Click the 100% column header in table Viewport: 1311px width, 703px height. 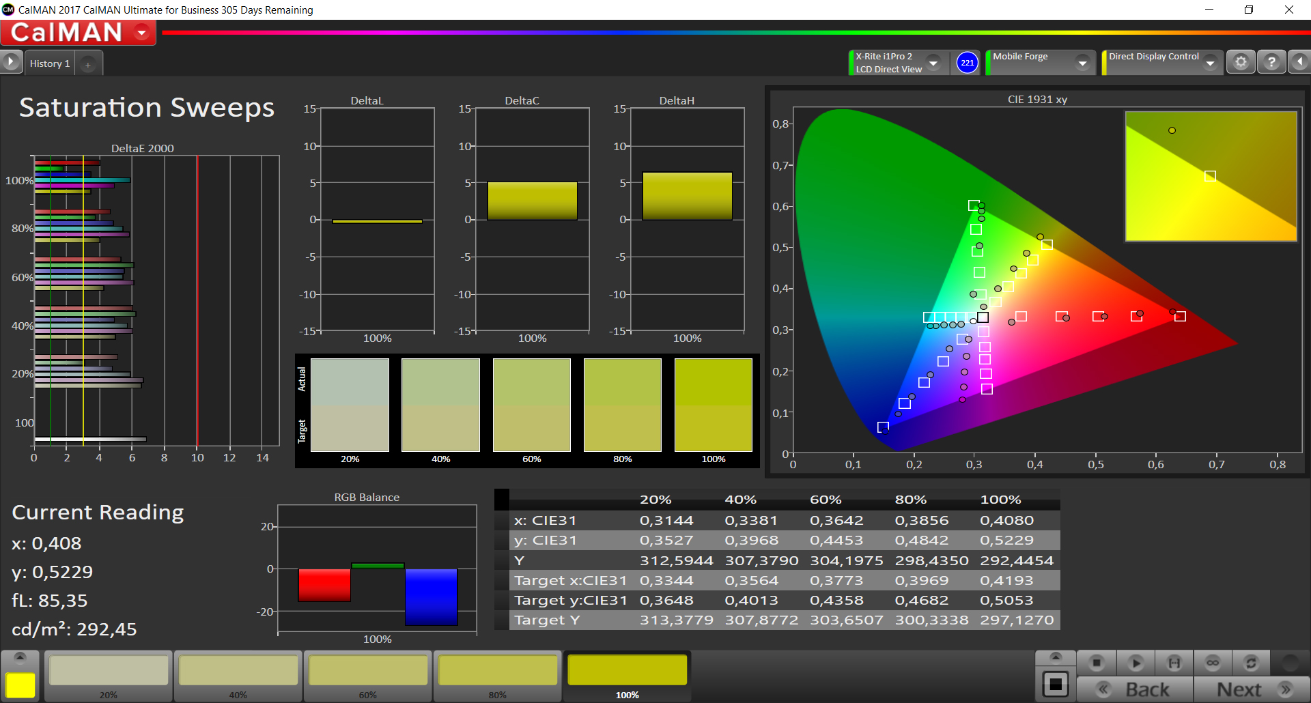(1000, 500)
